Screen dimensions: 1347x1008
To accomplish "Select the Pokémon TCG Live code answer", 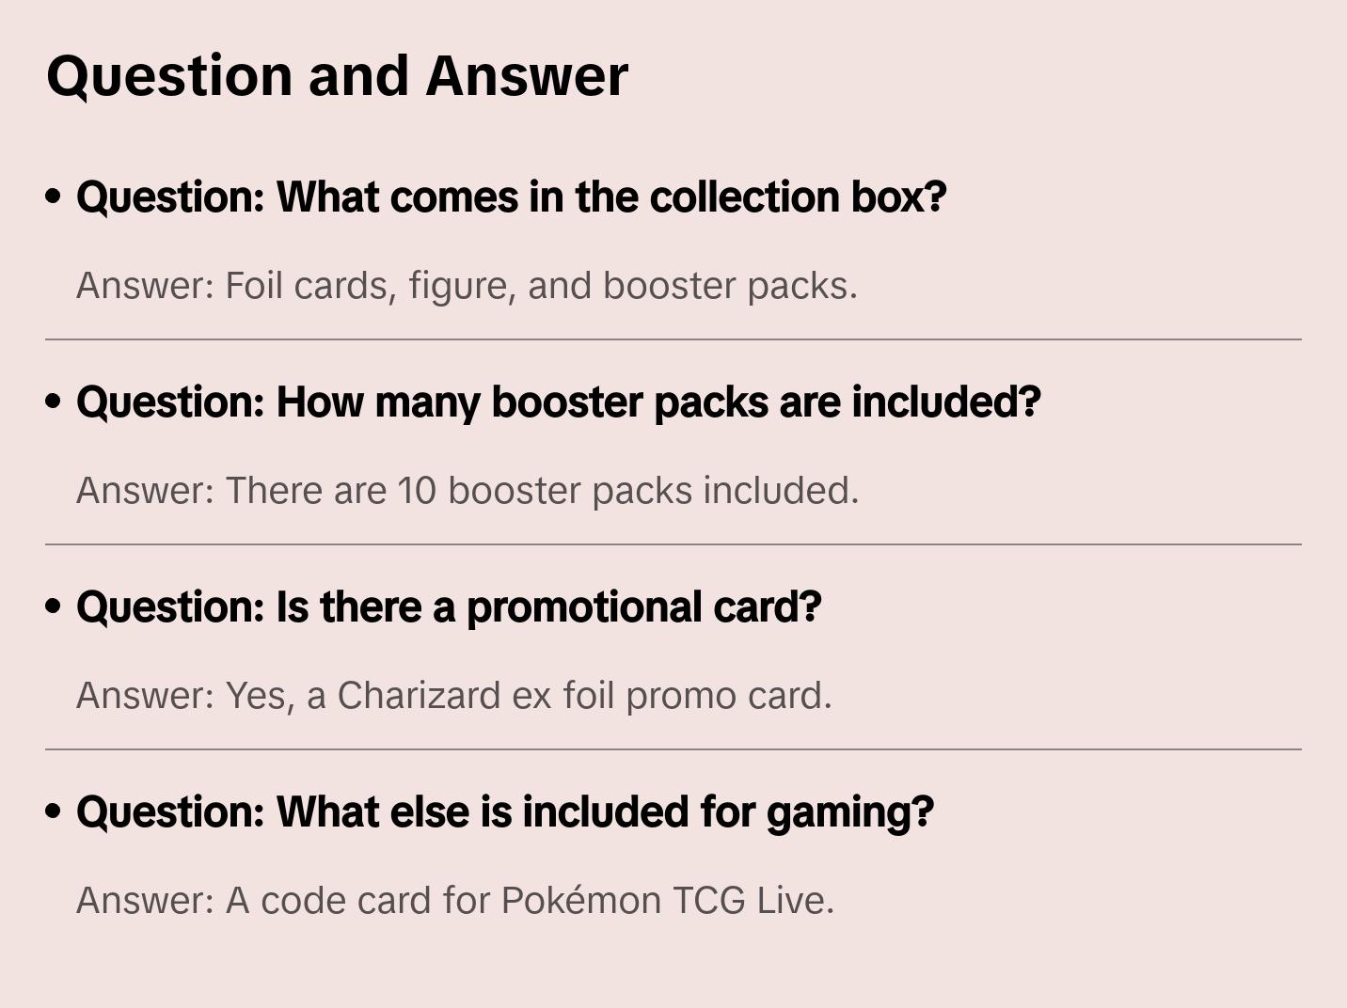I will coord(455,901).
